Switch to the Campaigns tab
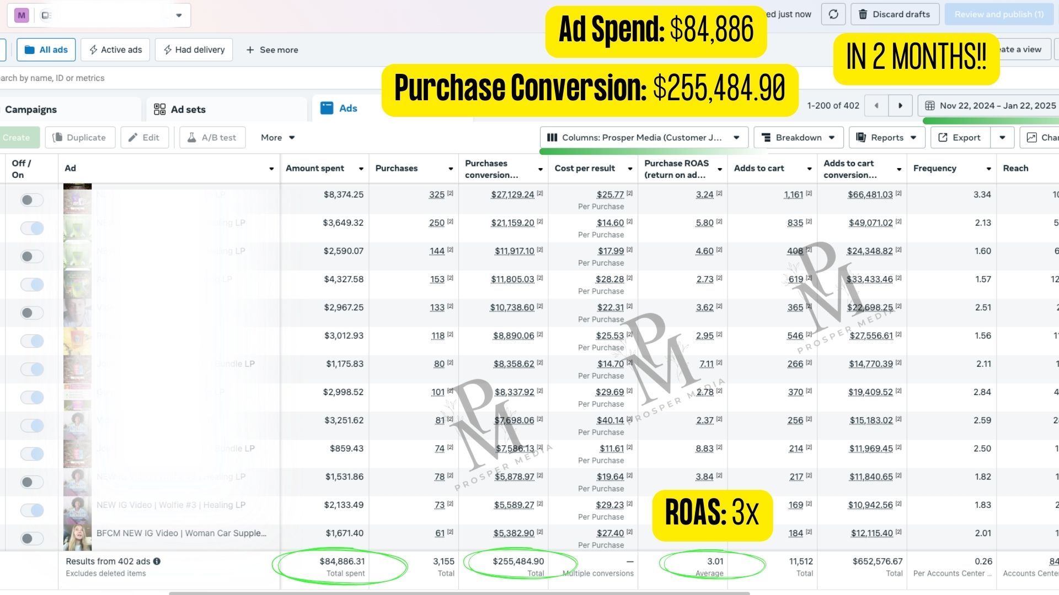 [x=31, y=110]
